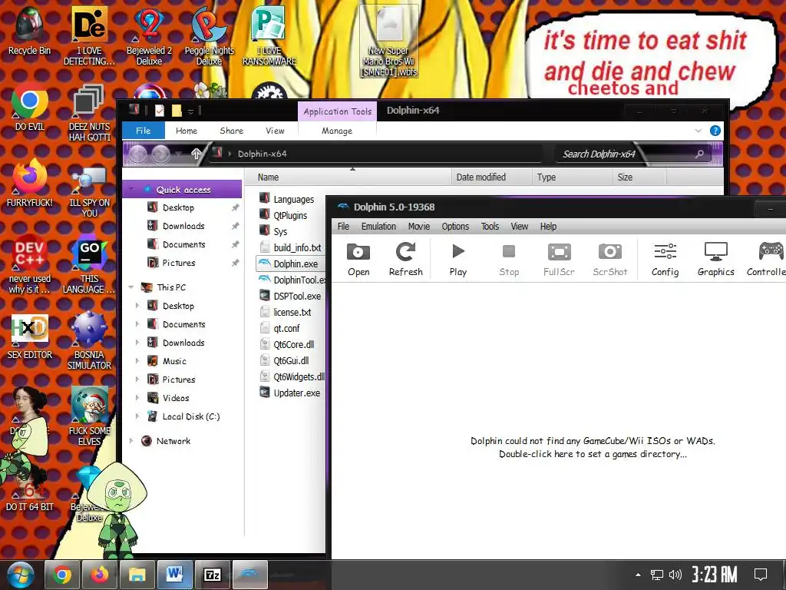Open the Options menu in Dolphin
The width and height of the screenshot is (786, 590).
[455, 227]
